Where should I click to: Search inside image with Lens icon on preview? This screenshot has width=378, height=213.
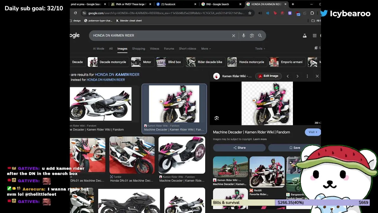216,118
